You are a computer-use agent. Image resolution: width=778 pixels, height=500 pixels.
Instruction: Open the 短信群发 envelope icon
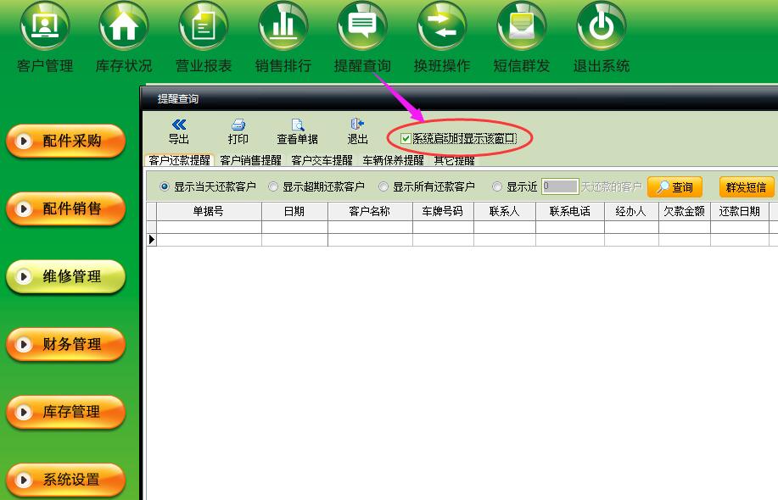point(522,25)
